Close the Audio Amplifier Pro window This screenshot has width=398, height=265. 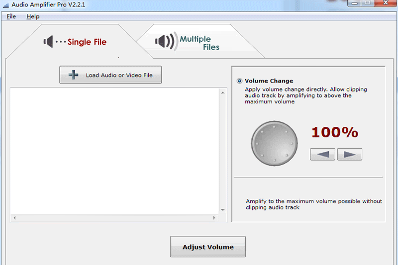[x=386, y=2]
